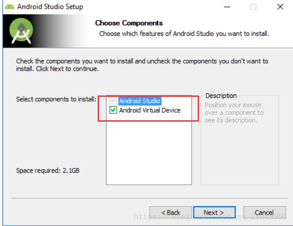The width and height of the screenshot is (293, 226).
Task: Toggle the Android Virtual Device checkbox
Action: coord(113,110)
